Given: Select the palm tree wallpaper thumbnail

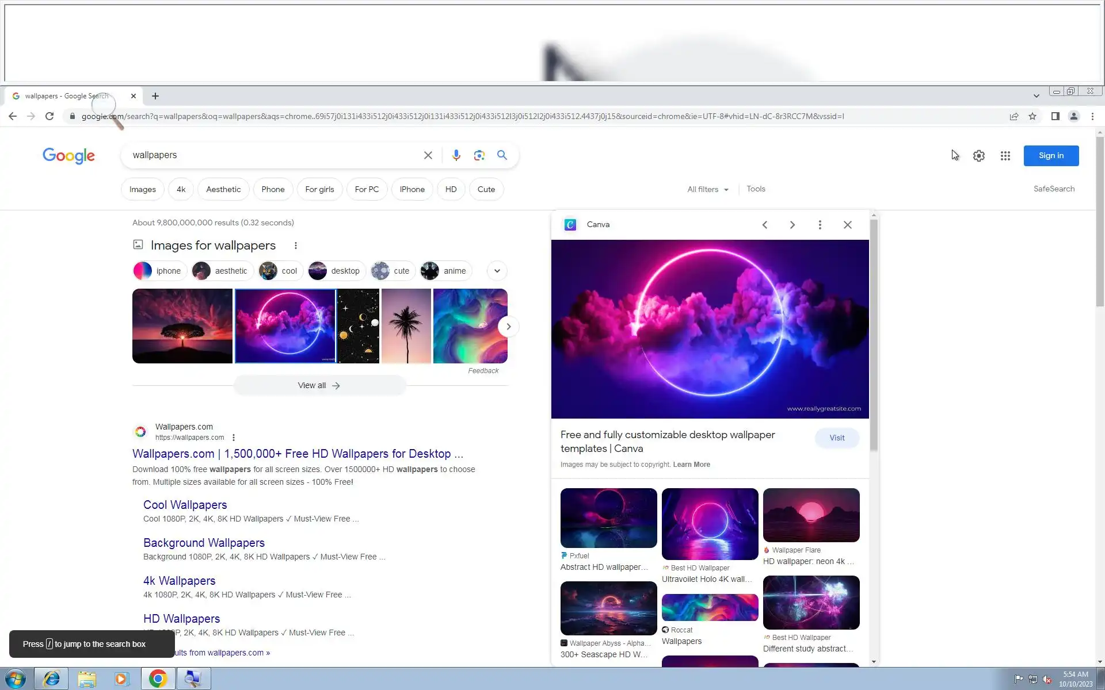Looking at the screenshot, I should point(406,326).
